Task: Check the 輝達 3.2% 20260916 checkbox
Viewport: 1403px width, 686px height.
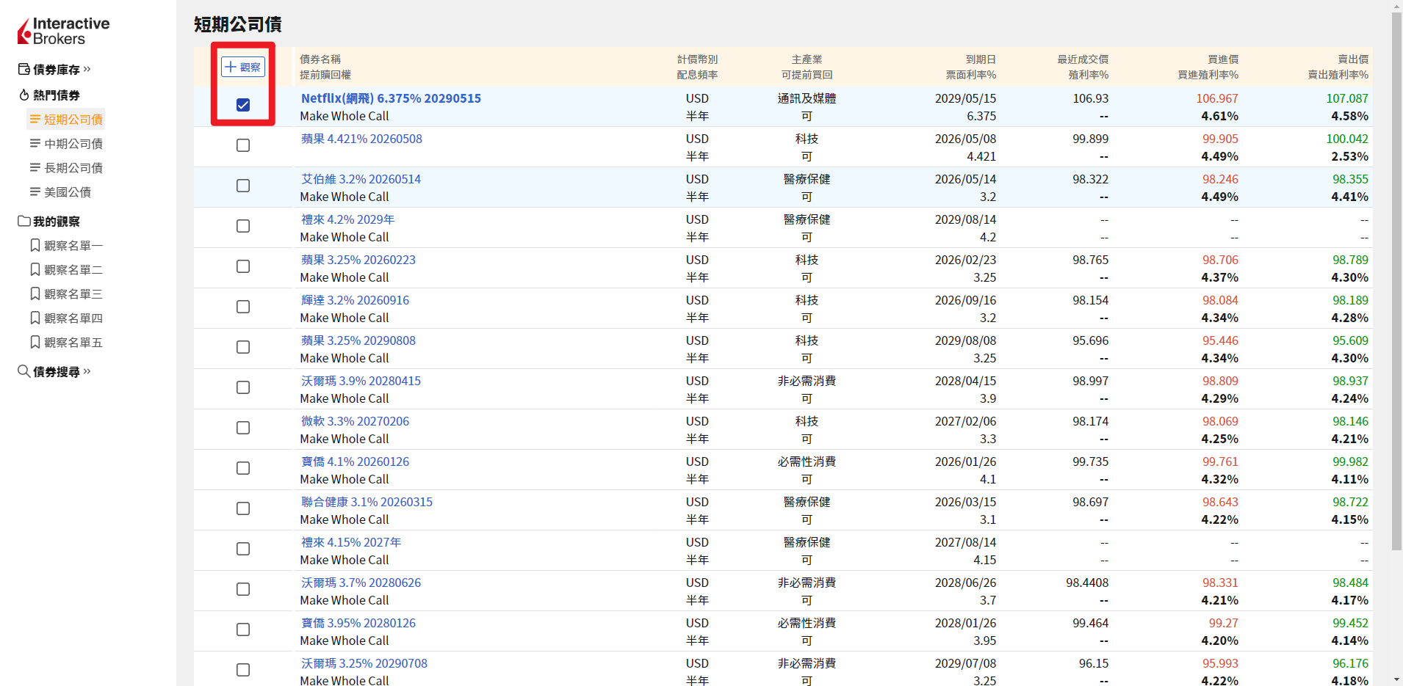Action: (x=243, y=307)
